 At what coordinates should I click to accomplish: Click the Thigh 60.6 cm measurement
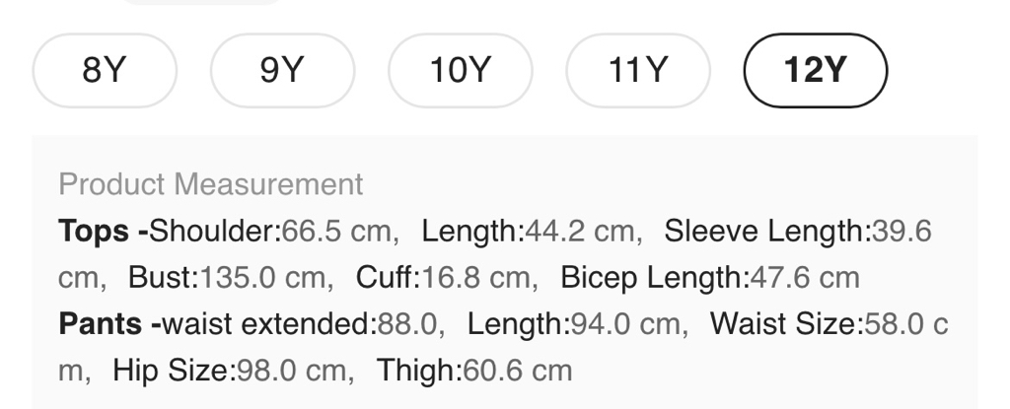(x=474, y=371)
